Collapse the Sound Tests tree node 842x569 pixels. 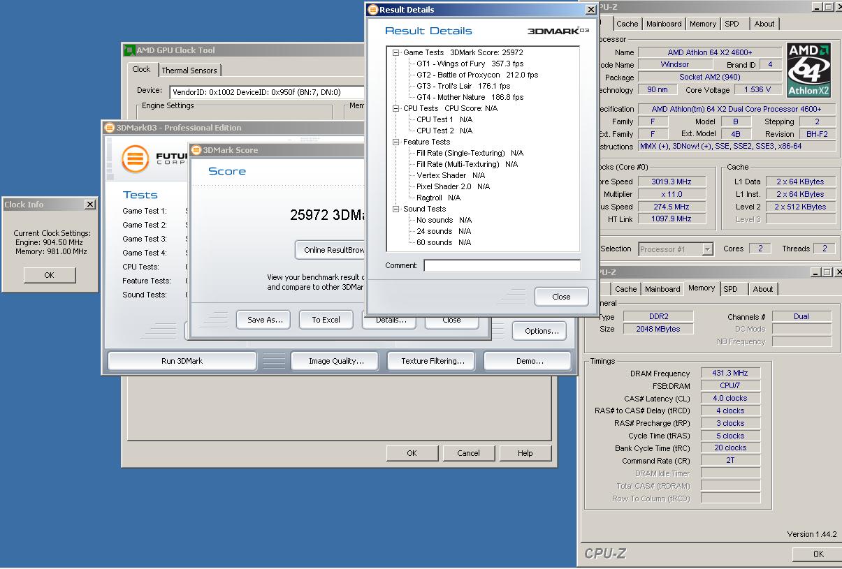[x=396, y=209]
